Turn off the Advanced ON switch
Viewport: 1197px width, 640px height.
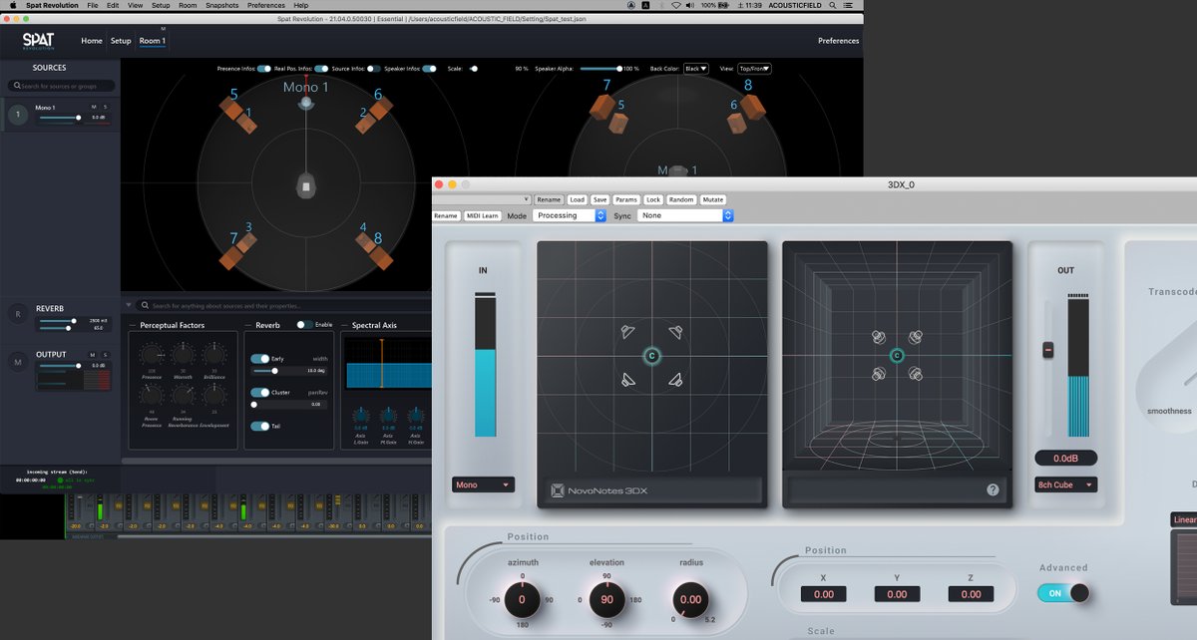pyautogui.click(x=1062, y=593)
